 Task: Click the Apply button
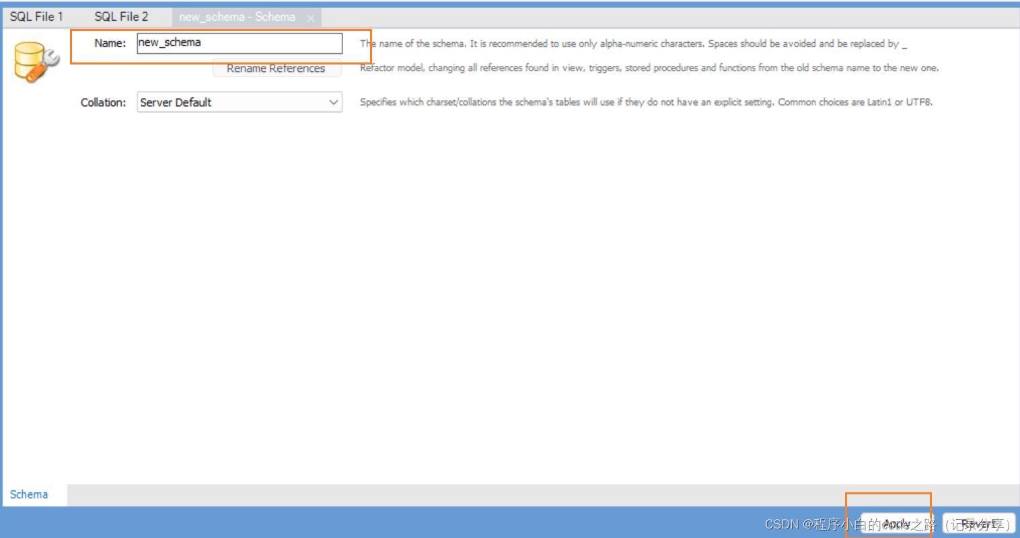pos(896,524)
